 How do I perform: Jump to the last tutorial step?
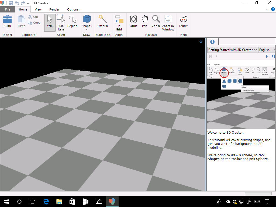click(x=273, y=56)
